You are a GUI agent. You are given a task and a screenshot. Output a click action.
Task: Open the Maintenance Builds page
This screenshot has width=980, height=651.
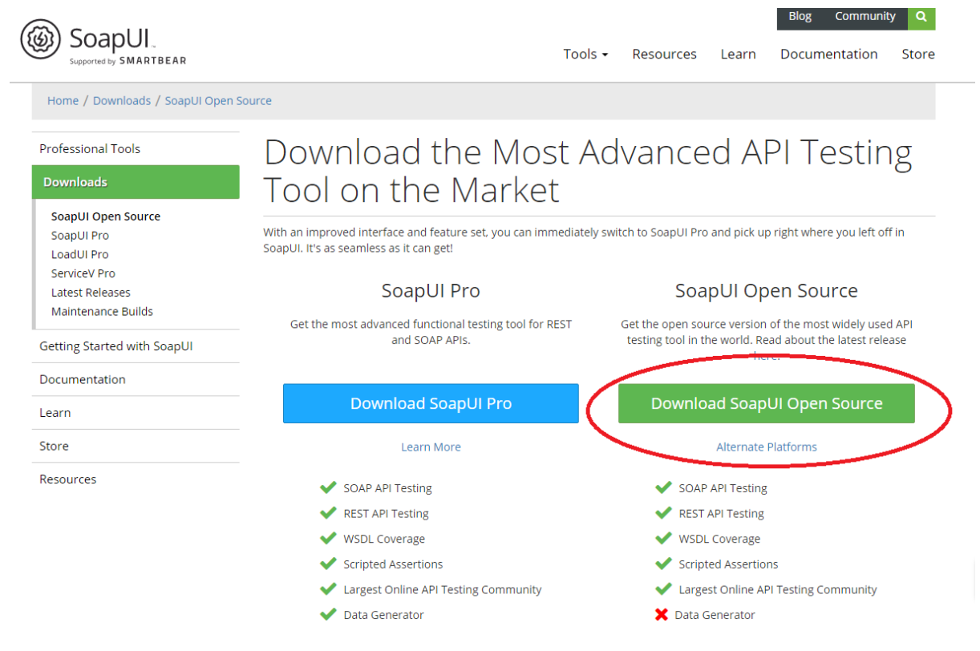(102, 311)
